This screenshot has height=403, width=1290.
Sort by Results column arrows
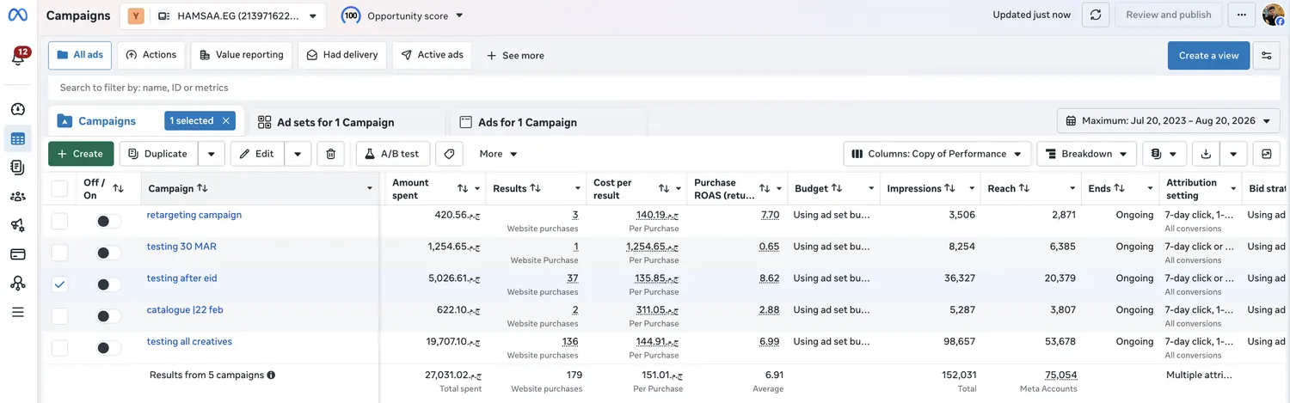[536, 188]
